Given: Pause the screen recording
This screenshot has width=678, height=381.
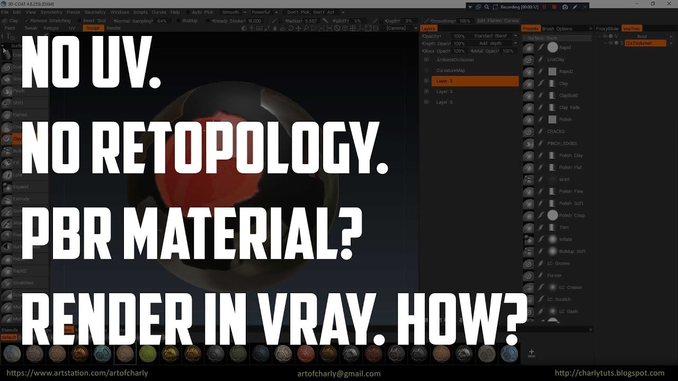Looking at the screenshot, I should (543, 7).
